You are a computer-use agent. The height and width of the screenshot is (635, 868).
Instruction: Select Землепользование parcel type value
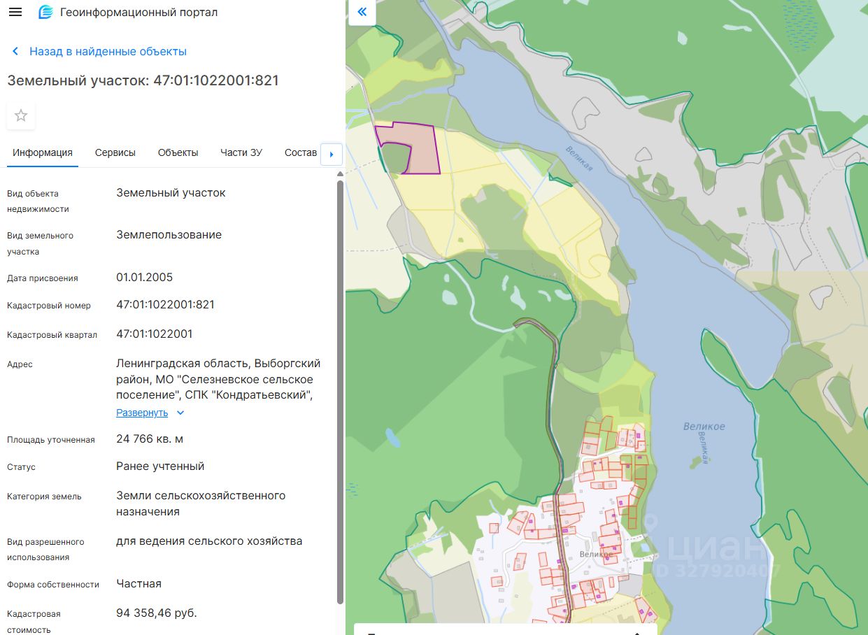(169, 235)
